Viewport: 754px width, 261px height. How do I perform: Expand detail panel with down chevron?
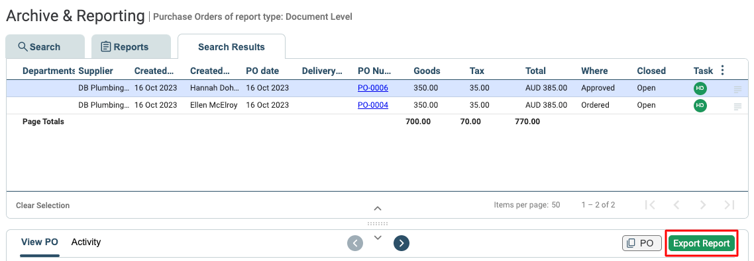(378, 237)
